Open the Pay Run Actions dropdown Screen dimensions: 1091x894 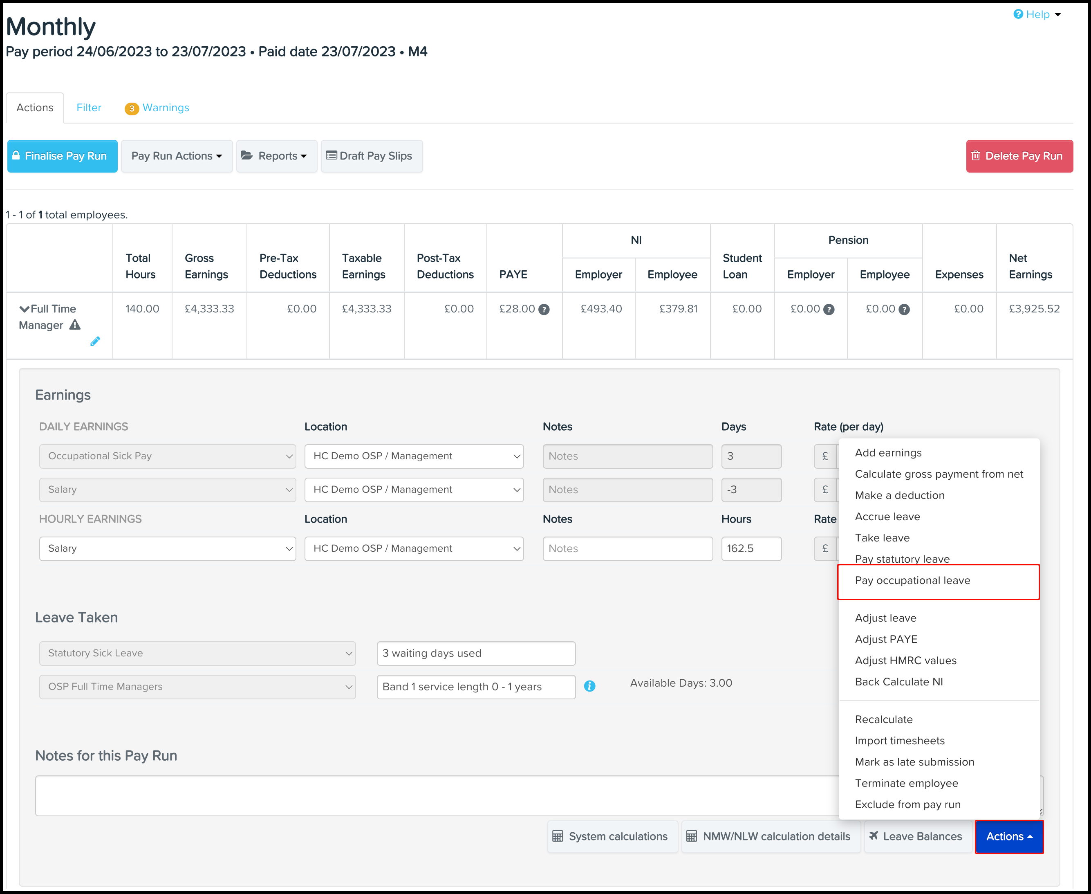point(177,156)
